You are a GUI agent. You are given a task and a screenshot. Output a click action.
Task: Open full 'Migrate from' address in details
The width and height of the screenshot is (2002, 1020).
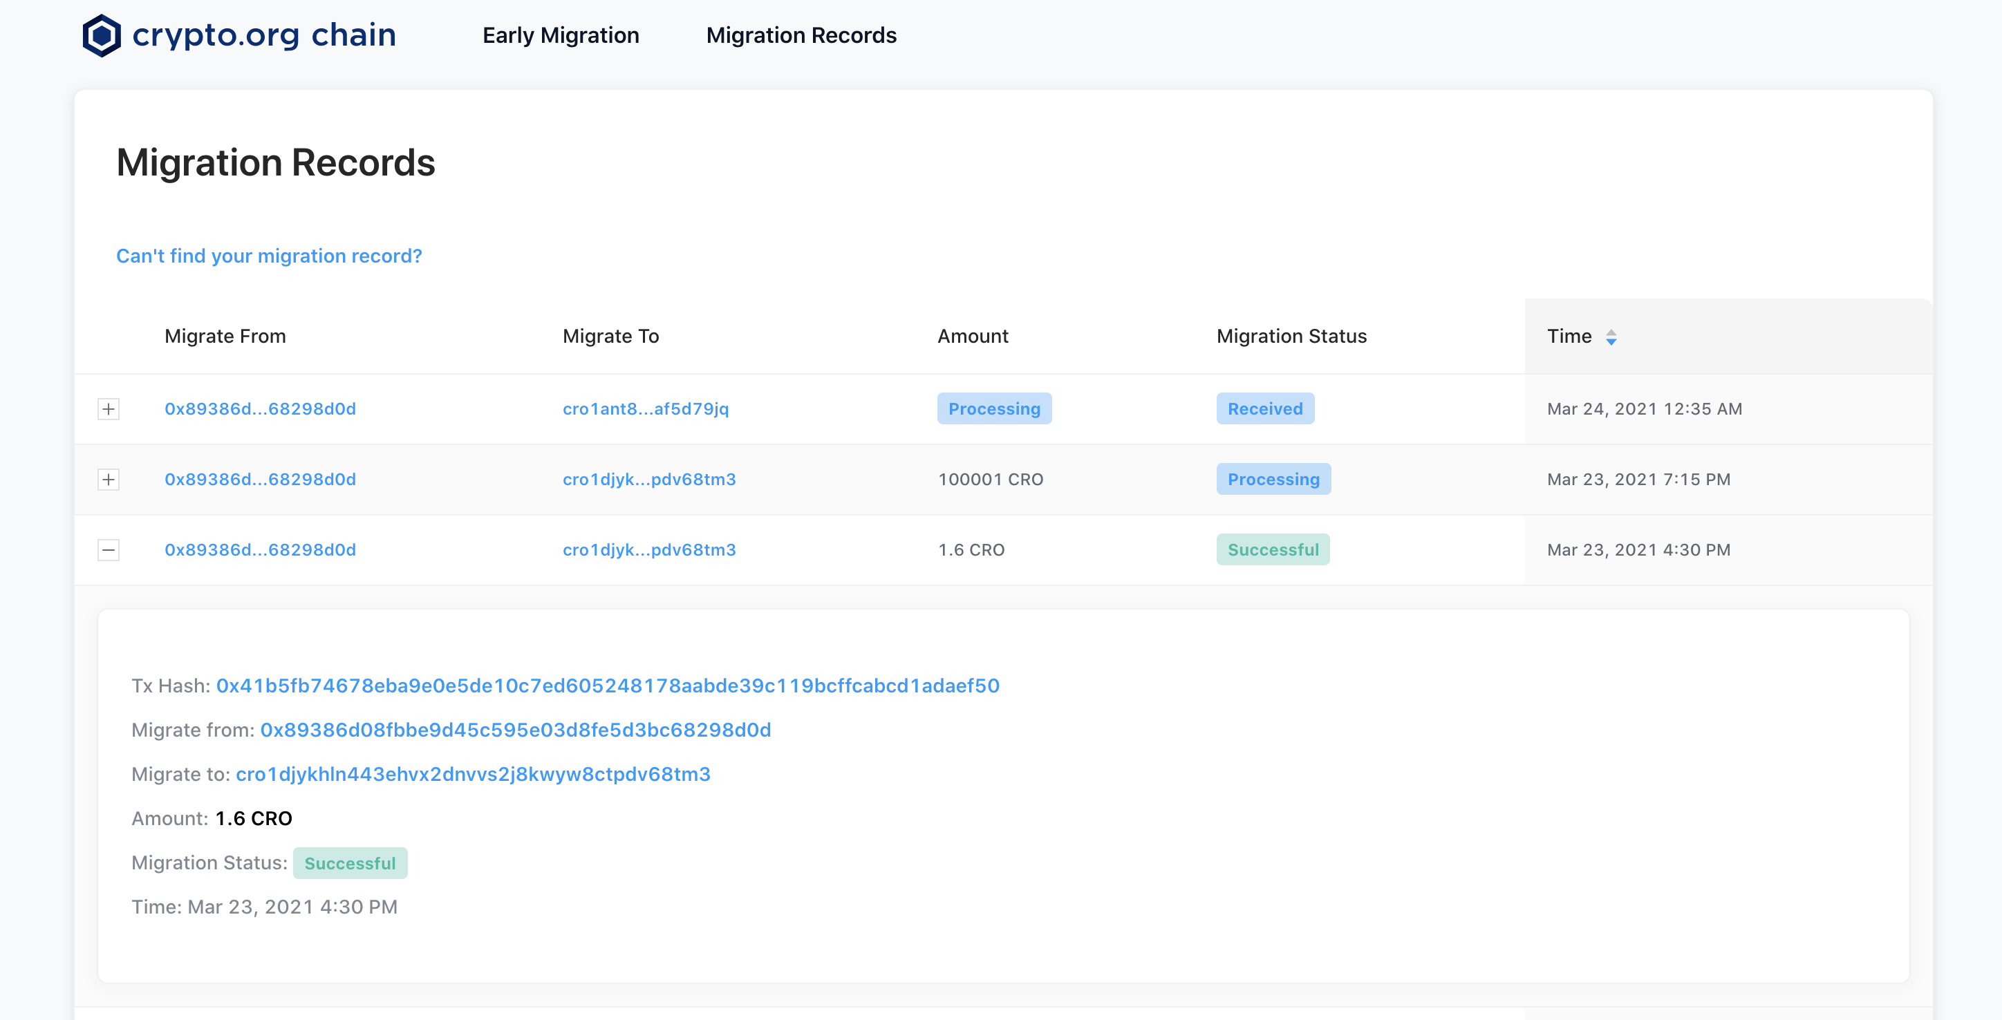(515, 730)
